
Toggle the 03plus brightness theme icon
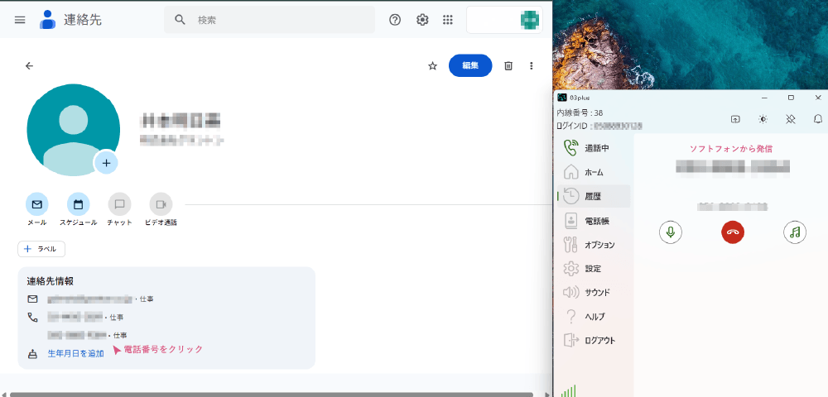763,119
